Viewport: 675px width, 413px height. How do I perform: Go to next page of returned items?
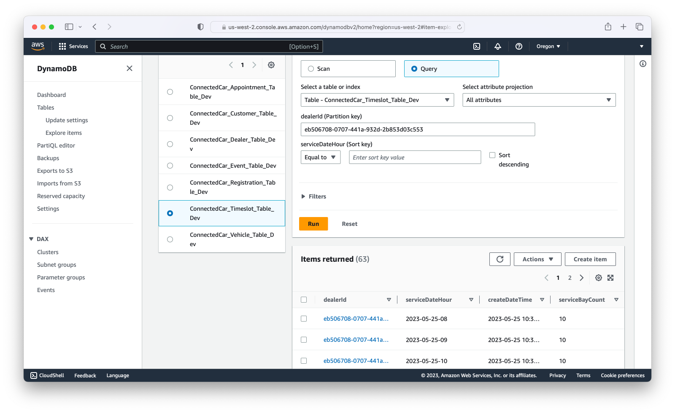coord(582,278)
